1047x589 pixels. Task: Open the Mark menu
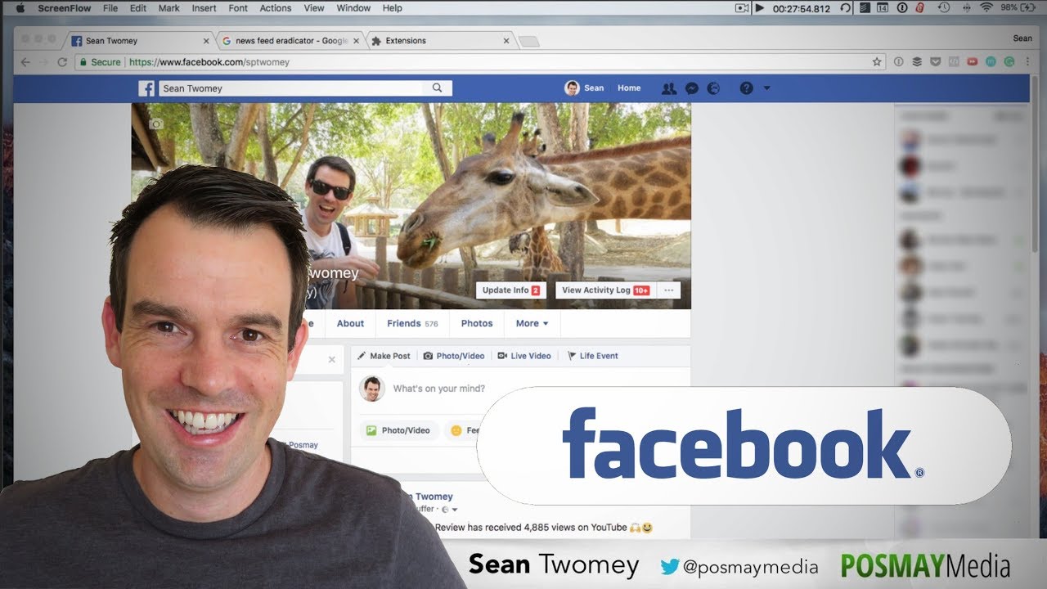[x=169, y=8]
